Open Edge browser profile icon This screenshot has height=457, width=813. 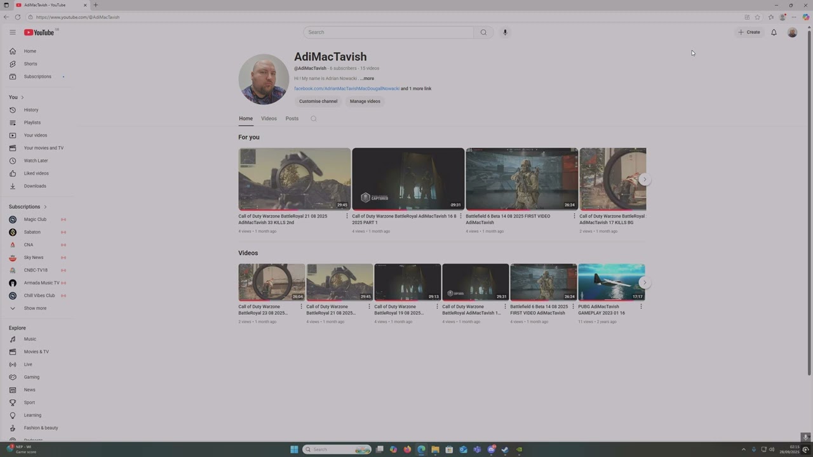(783, 17)
